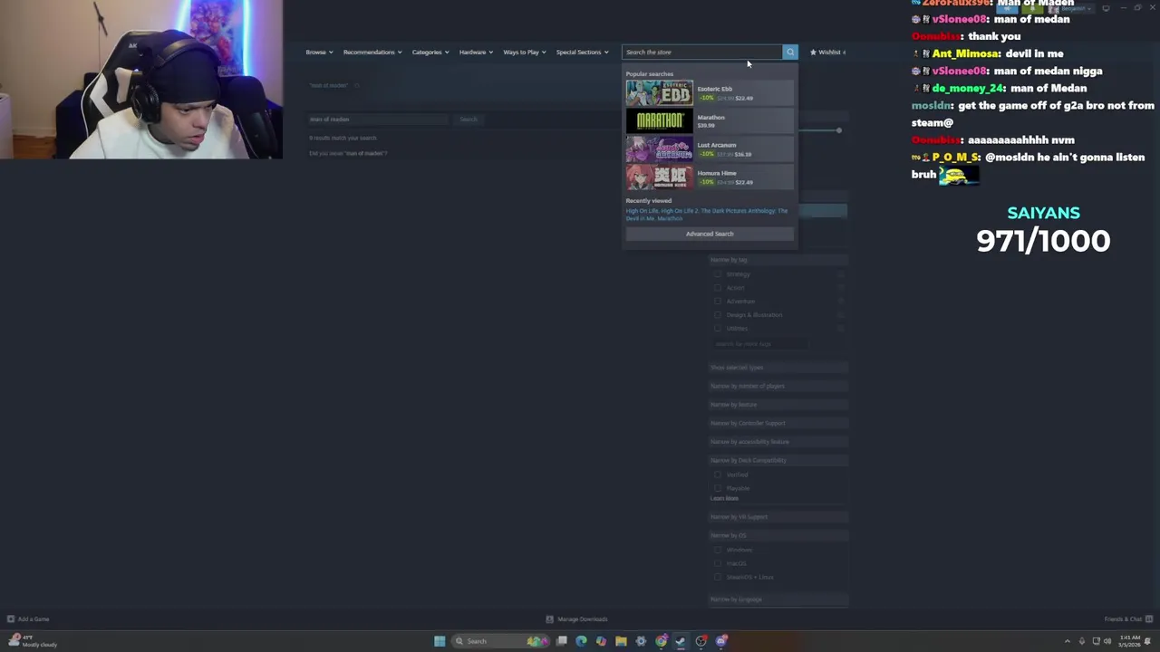Viewport: 1160px width, 652px height.
Task: Open the Wishlist star icon
Action: coord(814,53)
